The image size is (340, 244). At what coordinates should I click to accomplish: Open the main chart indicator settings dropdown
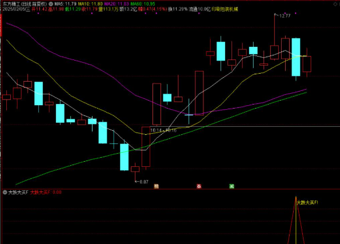(x=51, y=4)
